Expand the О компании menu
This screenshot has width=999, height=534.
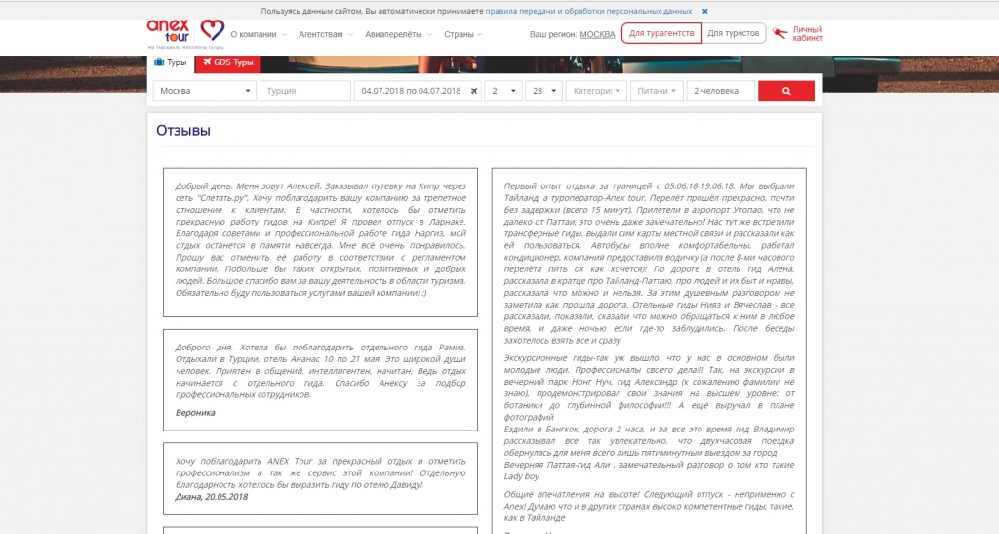(x=258, y=34)
